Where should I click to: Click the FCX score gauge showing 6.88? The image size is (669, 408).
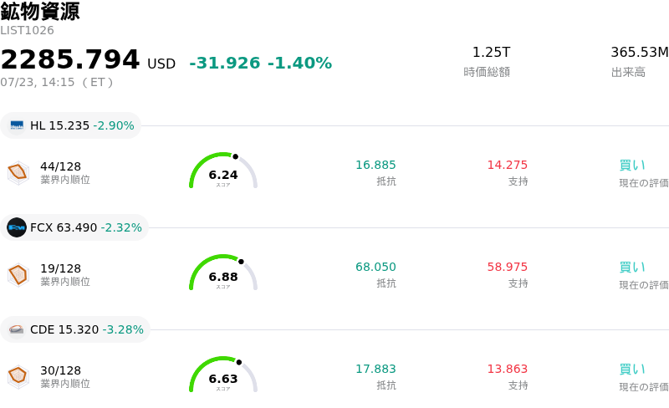point(223,273)
